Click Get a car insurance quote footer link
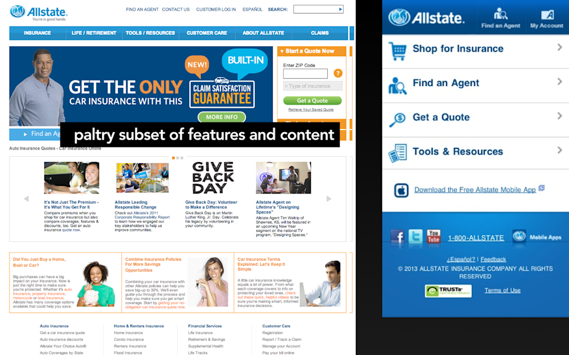 (62, 333)
